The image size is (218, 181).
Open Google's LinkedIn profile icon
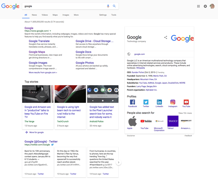click(x=159, y=102)
